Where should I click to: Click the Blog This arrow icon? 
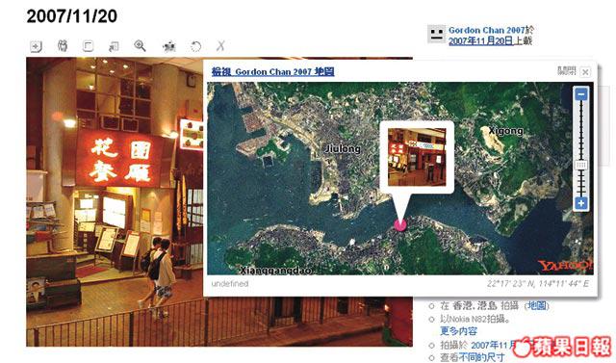[114, 47]
